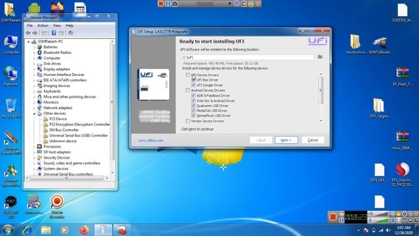Uncheck the Spreadtrum USB Driver checkbox

pyautogui.click(x=194, y=115)
